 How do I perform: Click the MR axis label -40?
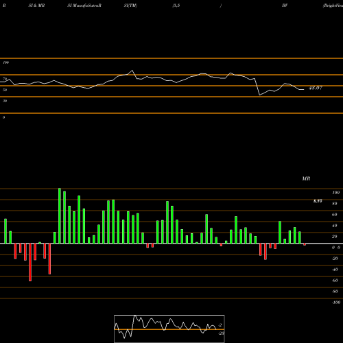335,270
